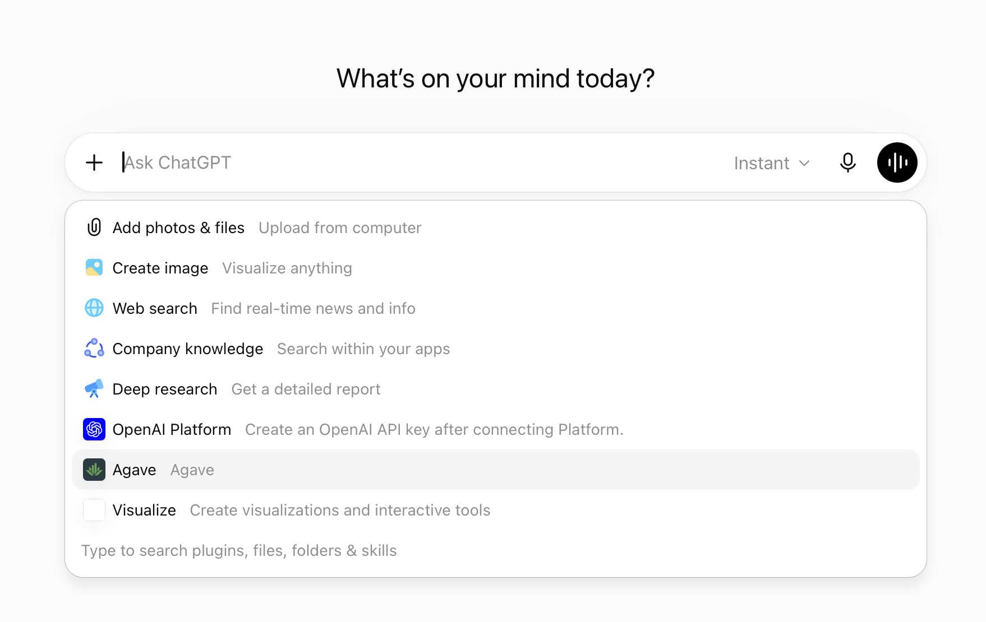Select OpenAI Platform in the menu
Viewport: 986px width, 622px height.
click(496, 429)
